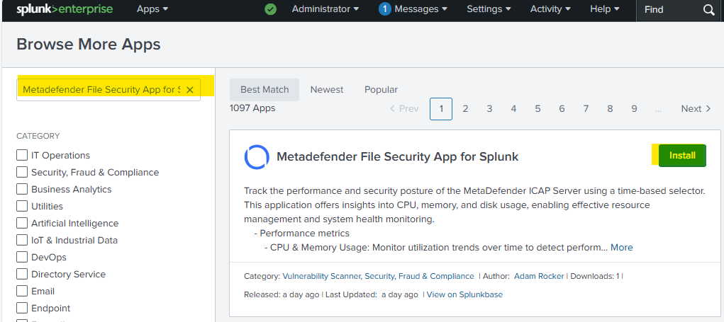Go to results page 3
Viewport: 724px width, 322px height.
pos(489,109)
